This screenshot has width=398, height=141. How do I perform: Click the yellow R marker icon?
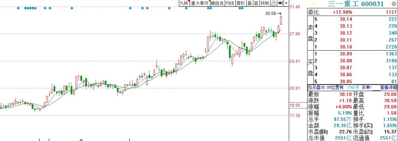tap(314, 4)
